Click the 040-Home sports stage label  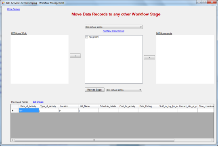coord(164,34)
